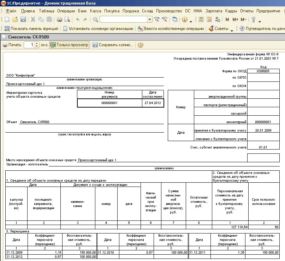Viewport: 285px width, 261px height.
Task: Open the Производство menu
Action: tap(169, 11)
